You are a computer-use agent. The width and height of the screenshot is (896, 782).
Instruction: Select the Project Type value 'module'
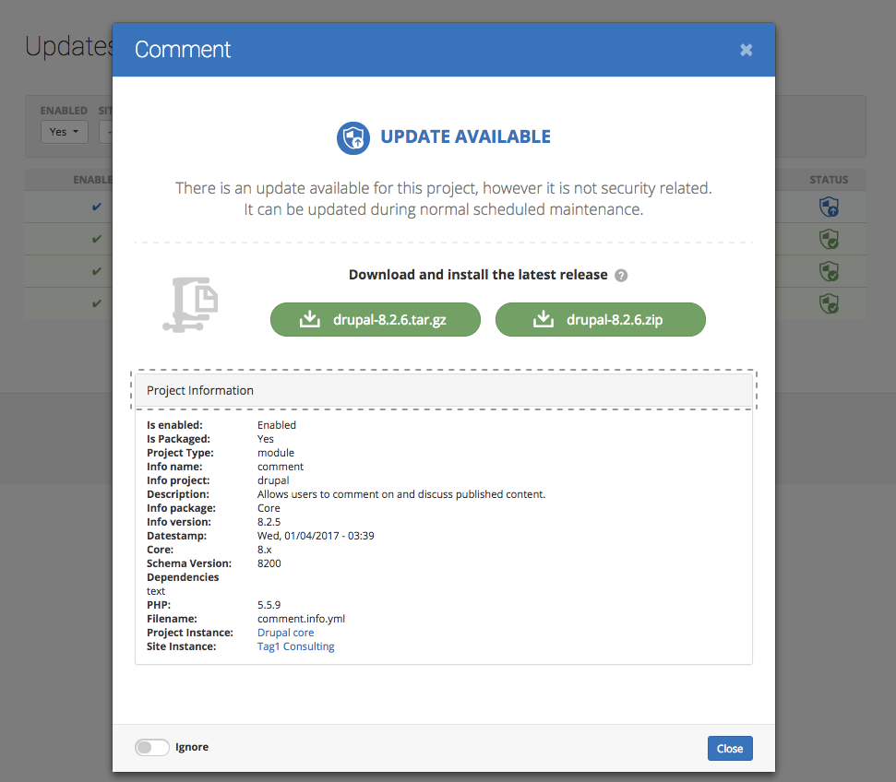275,453
